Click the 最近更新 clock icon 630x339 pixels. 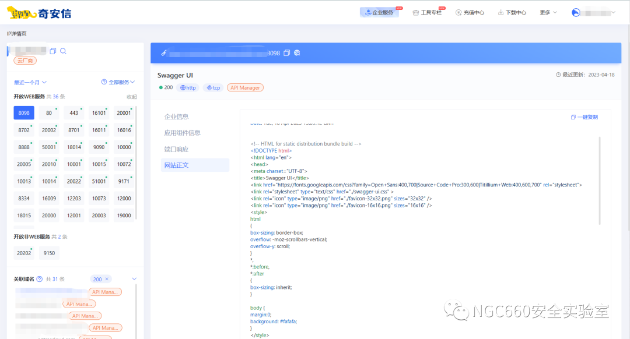pos(558,75)
